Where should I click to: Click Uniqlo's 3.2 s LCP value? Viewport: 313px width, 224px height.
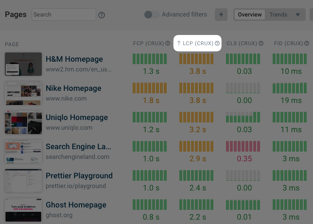(198, 130)
